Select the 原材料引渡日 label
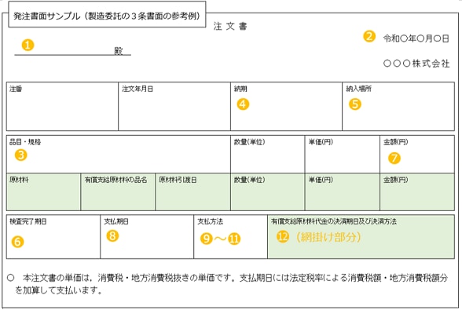 pyautogui.click(x=178, y=180)
